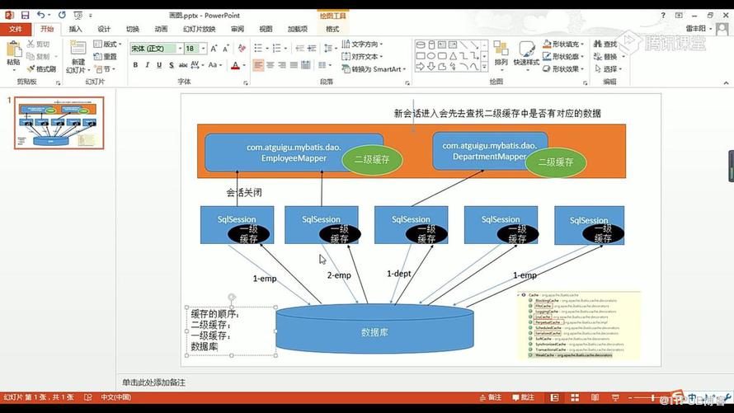Click the Undo arrow icon
Viewport: 734px width, 413px height.
tap(41, 15)
